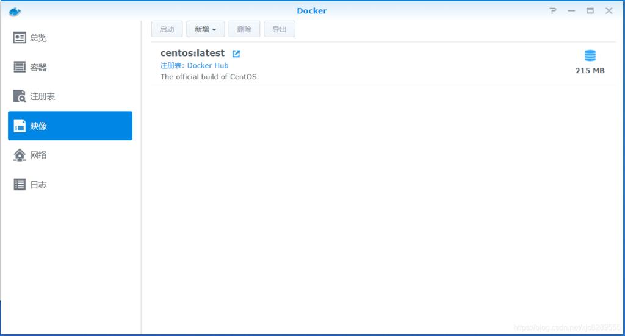Switch to the 总览 tab label
This screenshot has height=336, width=625.
(38, 38)
